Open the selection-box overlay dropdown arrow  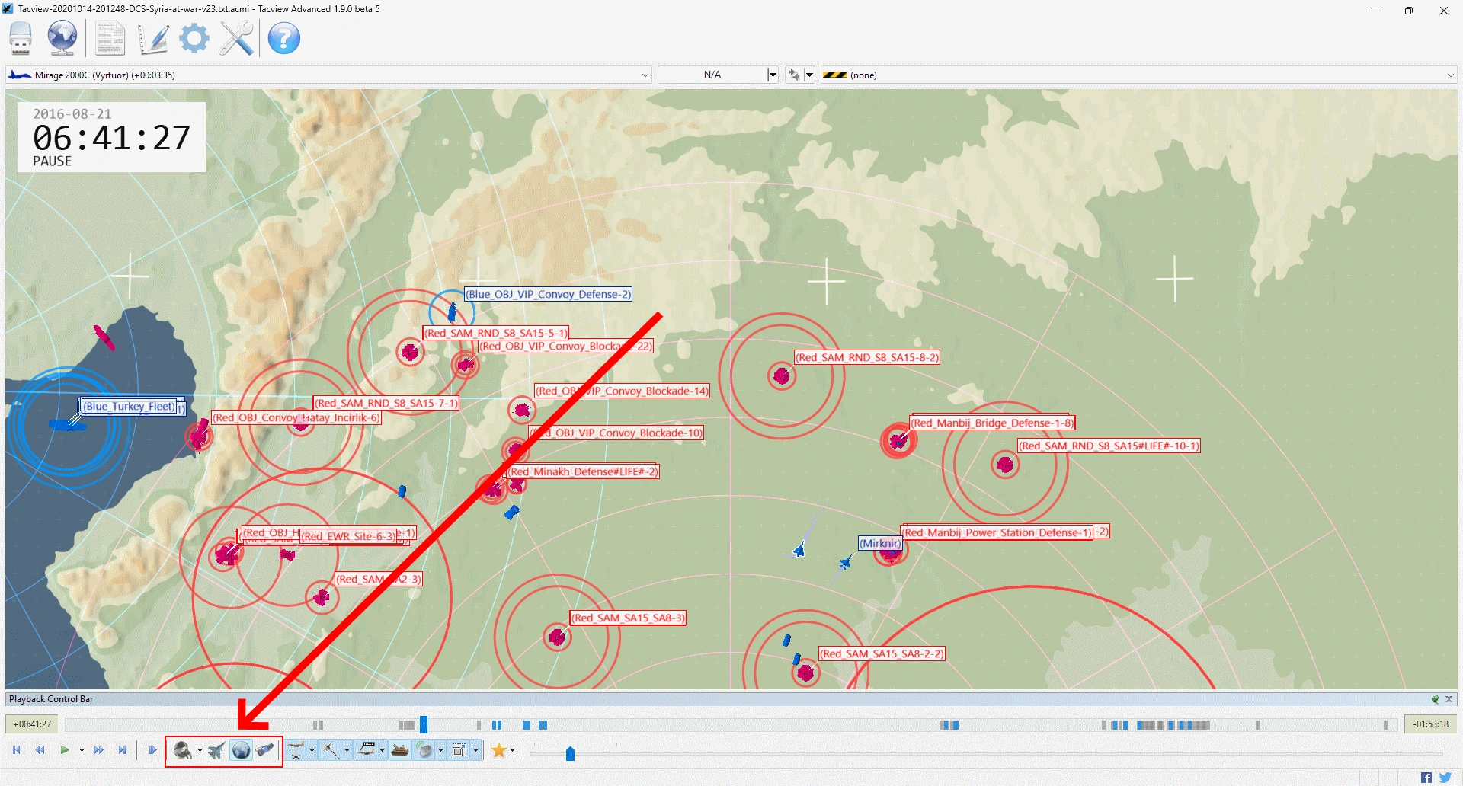click(x=475, y=751)
